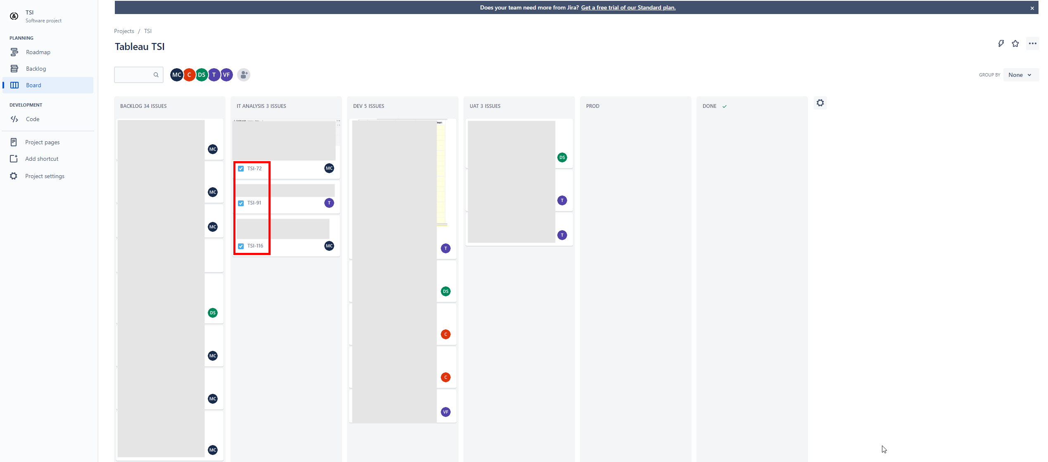Uncheck the TSI-116 card checkbox
This screenshot has width=1048, height=462.
[241, 245]
